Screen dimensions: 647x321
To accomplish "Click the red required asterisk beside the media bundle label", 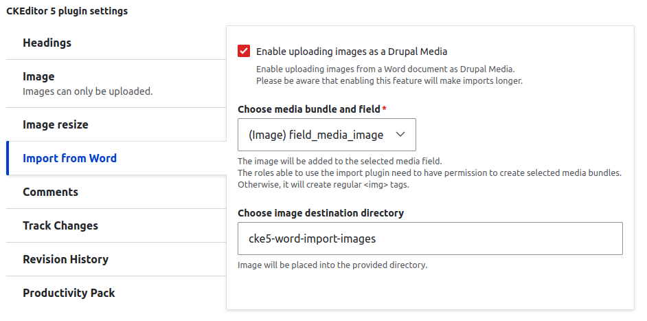I will pyautogui.click(x=384, y=109).
